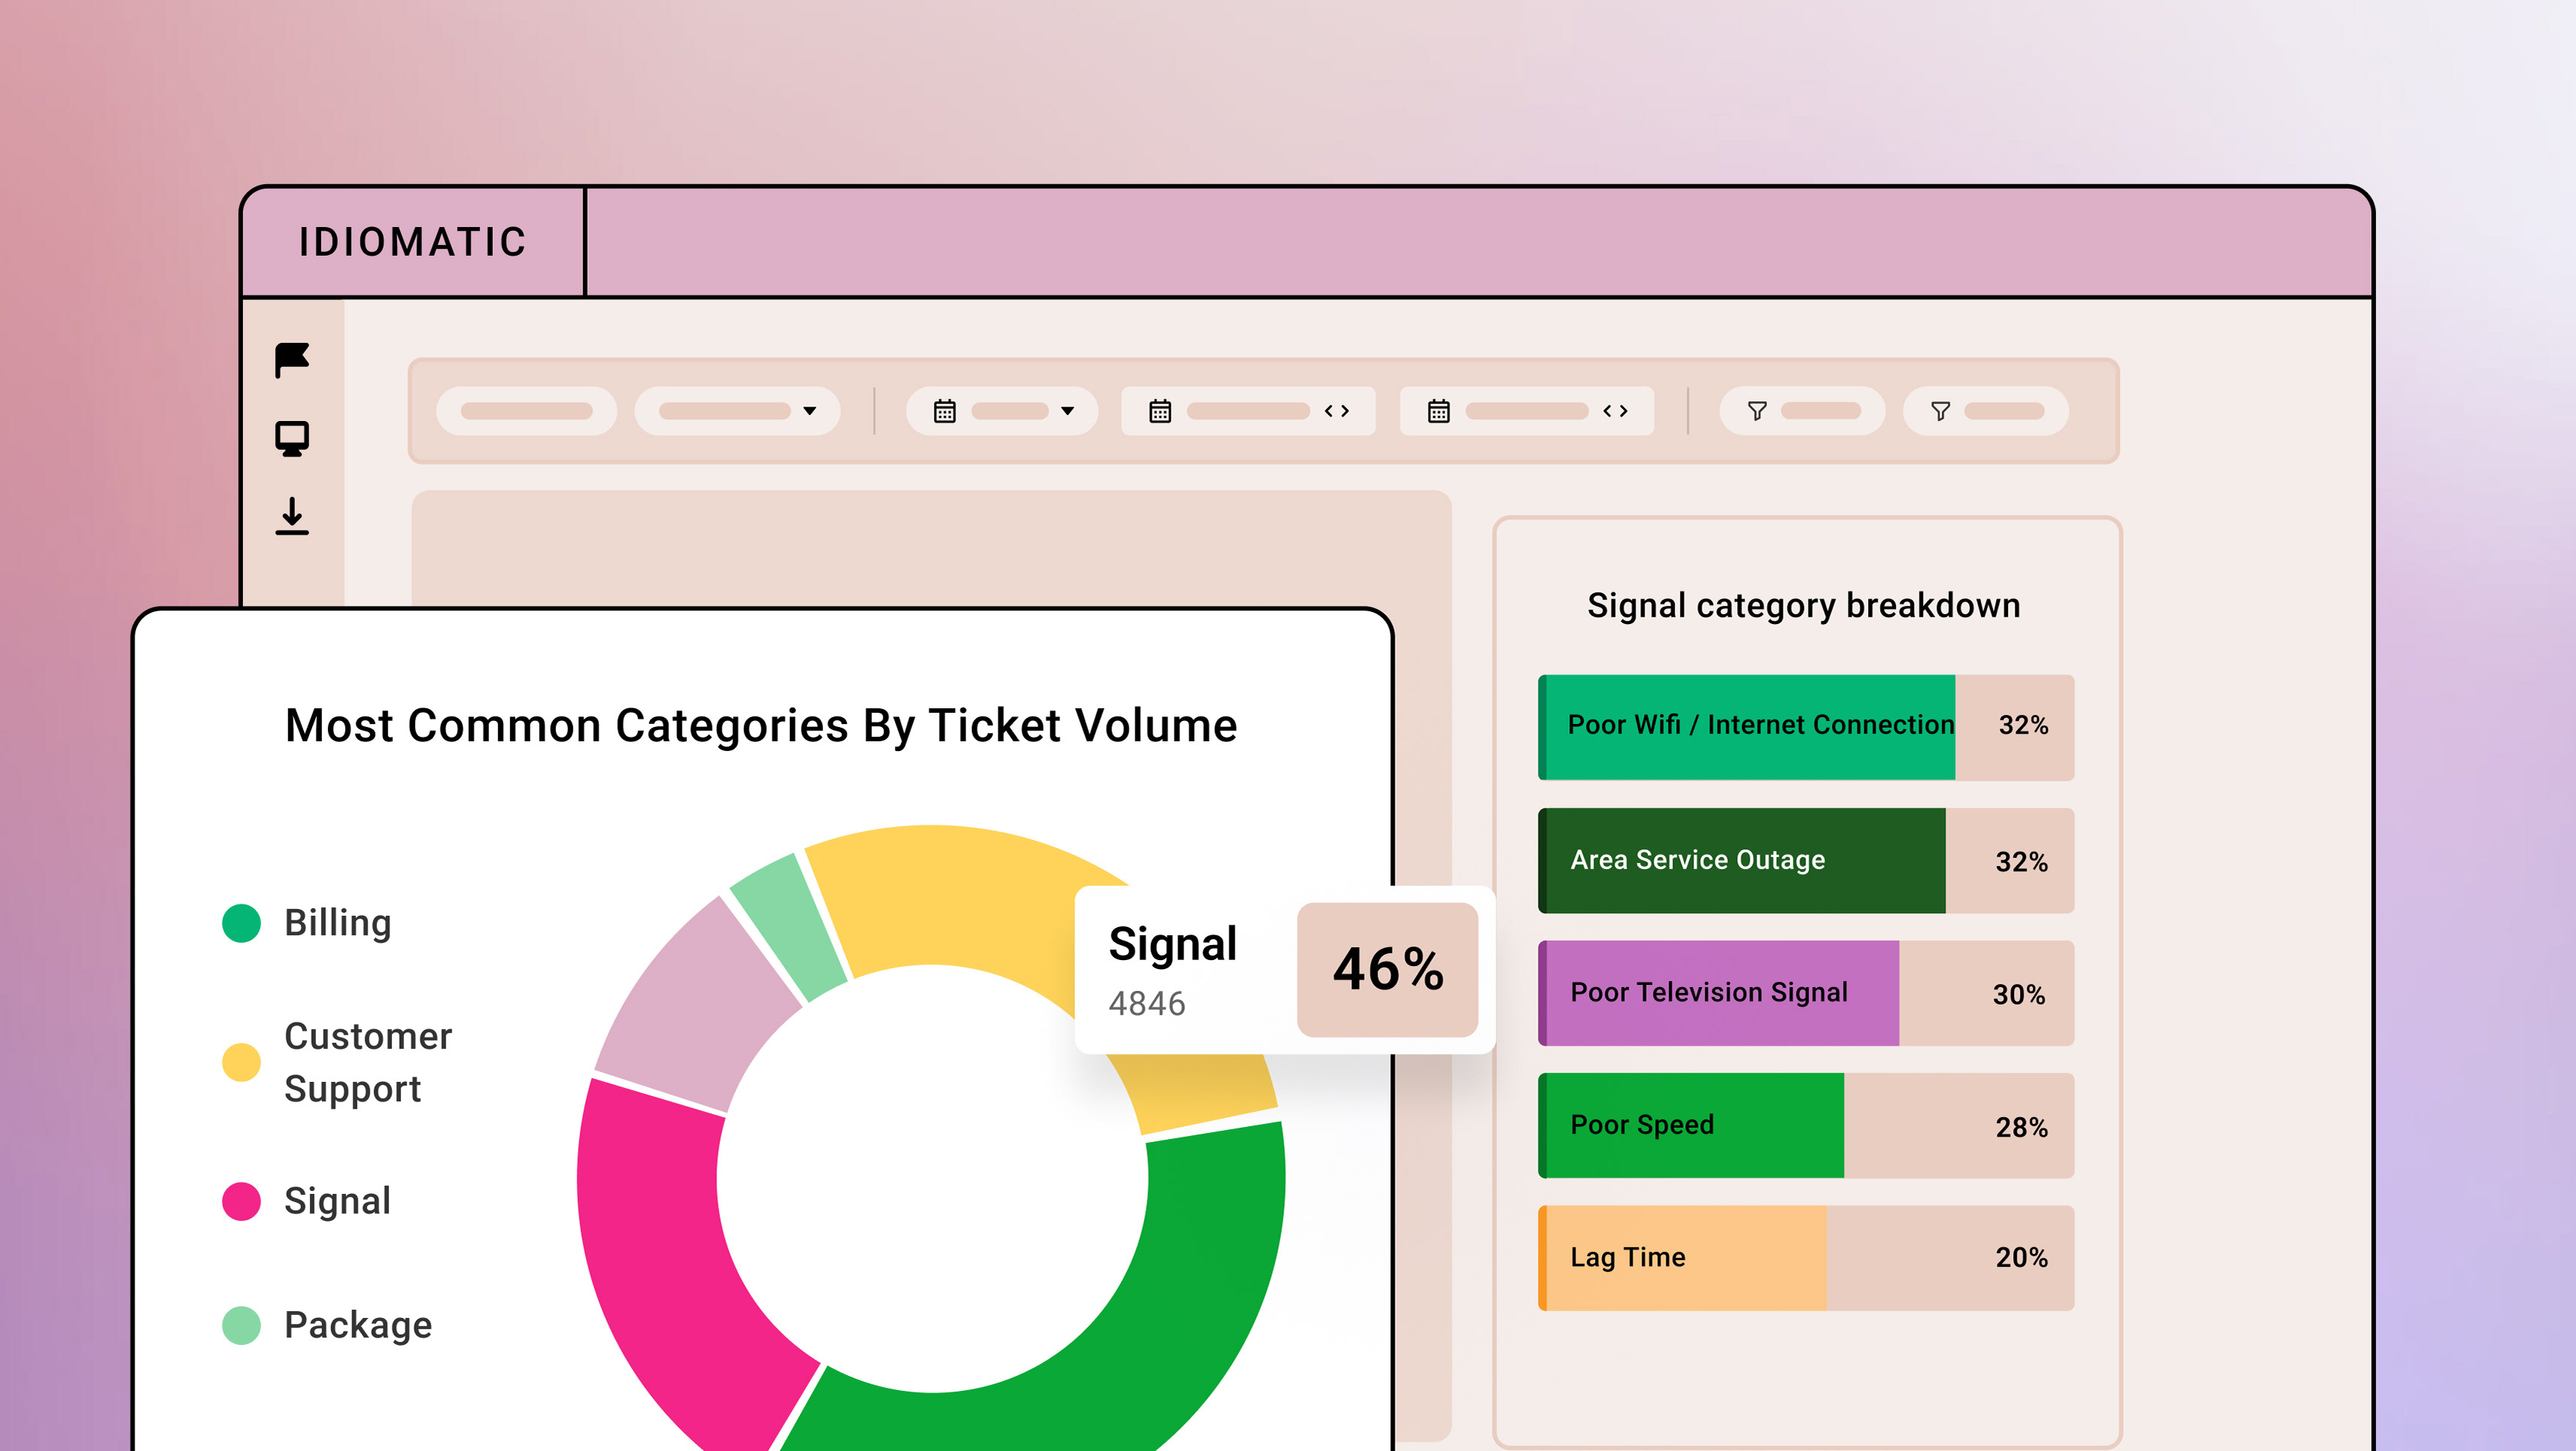Toggle Billing legend entry in donut chart
This screenshot has height=1451, width=2576.
tap(337, 922)
